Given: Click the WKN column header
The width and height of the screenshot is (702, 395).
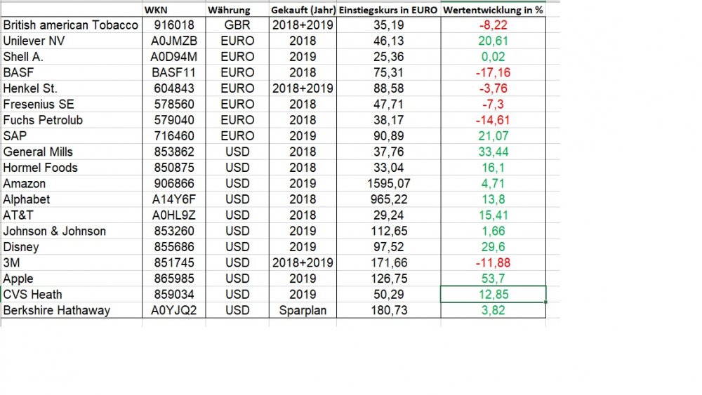Looking at the screenshot, I should (155, 10).
